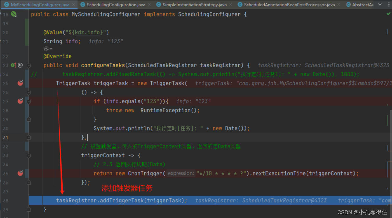Close the SchedulingConfiguration.java tab
Viewport: 392px width, 218px height.
pyautogui.click(x=150, y=5)
